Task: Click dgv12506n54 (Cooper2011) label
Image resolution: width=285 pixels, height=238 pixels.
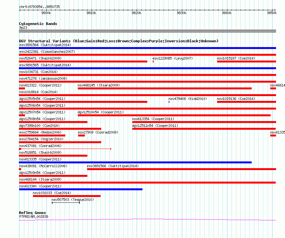Action: click(42, 105)
